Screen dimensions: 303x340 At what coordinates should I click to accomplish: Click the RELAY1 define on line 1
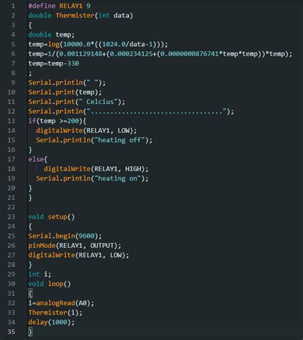point(71,6)
